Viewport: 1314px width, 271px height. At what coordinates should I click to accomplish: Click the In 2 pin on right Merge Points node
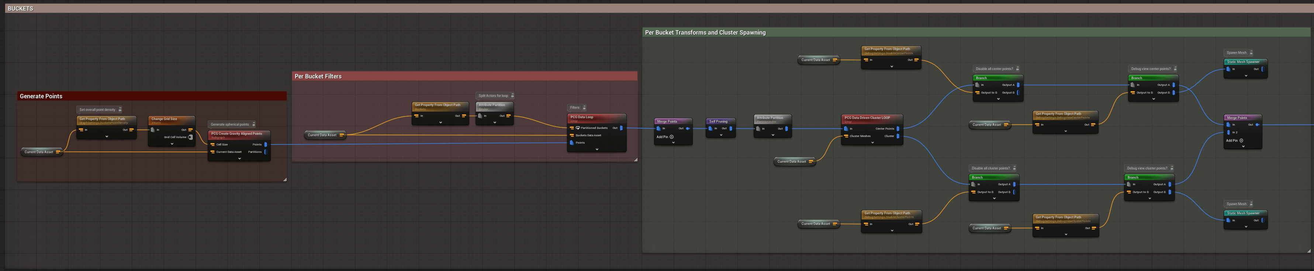[x=1228, y=133]
